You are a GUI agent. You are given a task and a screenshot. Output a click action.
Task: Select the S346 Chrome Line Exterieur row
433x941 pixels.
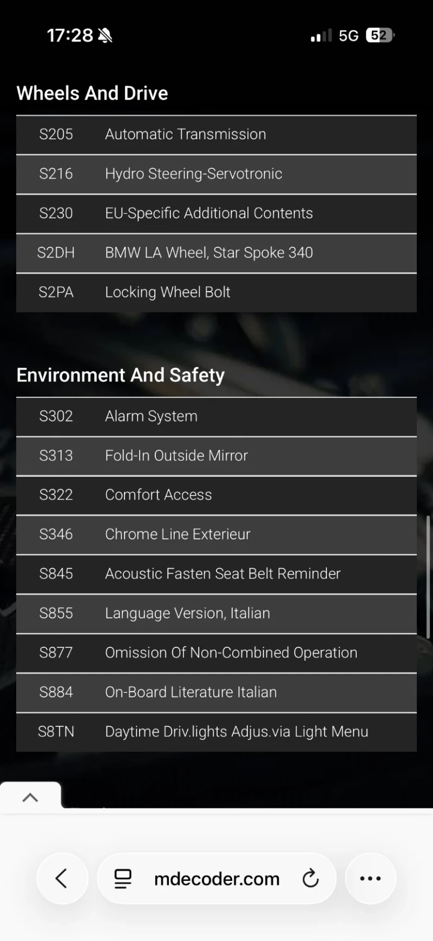[x=216, y=534]
